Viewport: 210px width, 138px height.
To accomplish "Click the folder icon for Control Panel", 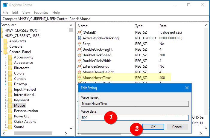I will pos(6,52).
